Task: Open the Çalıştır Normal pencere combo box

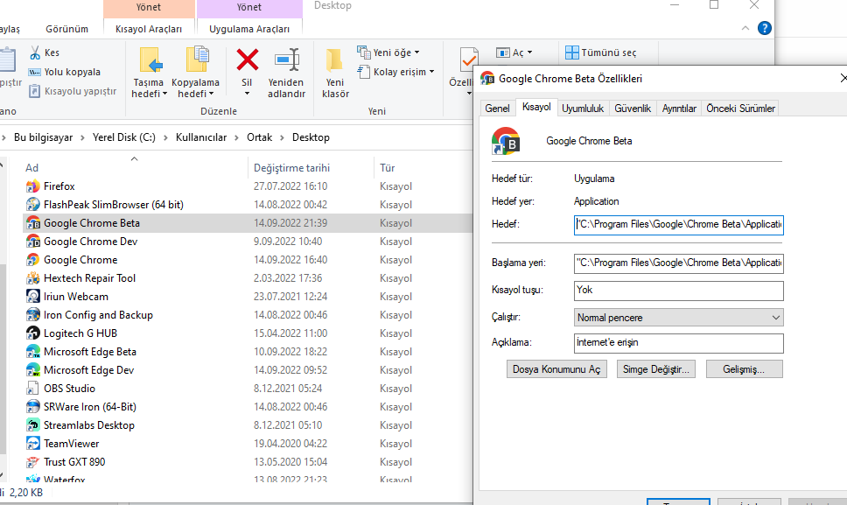Action: click(678, 318)
